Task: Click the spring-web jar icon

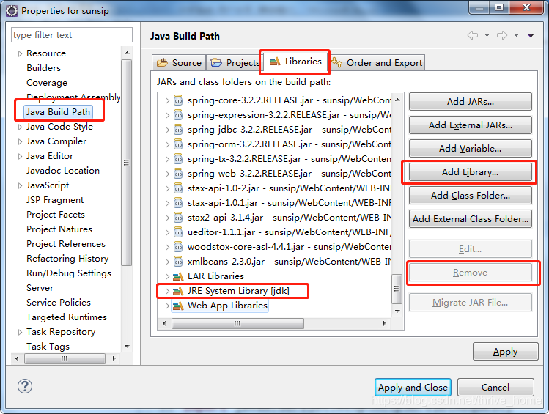Action: 178,174
